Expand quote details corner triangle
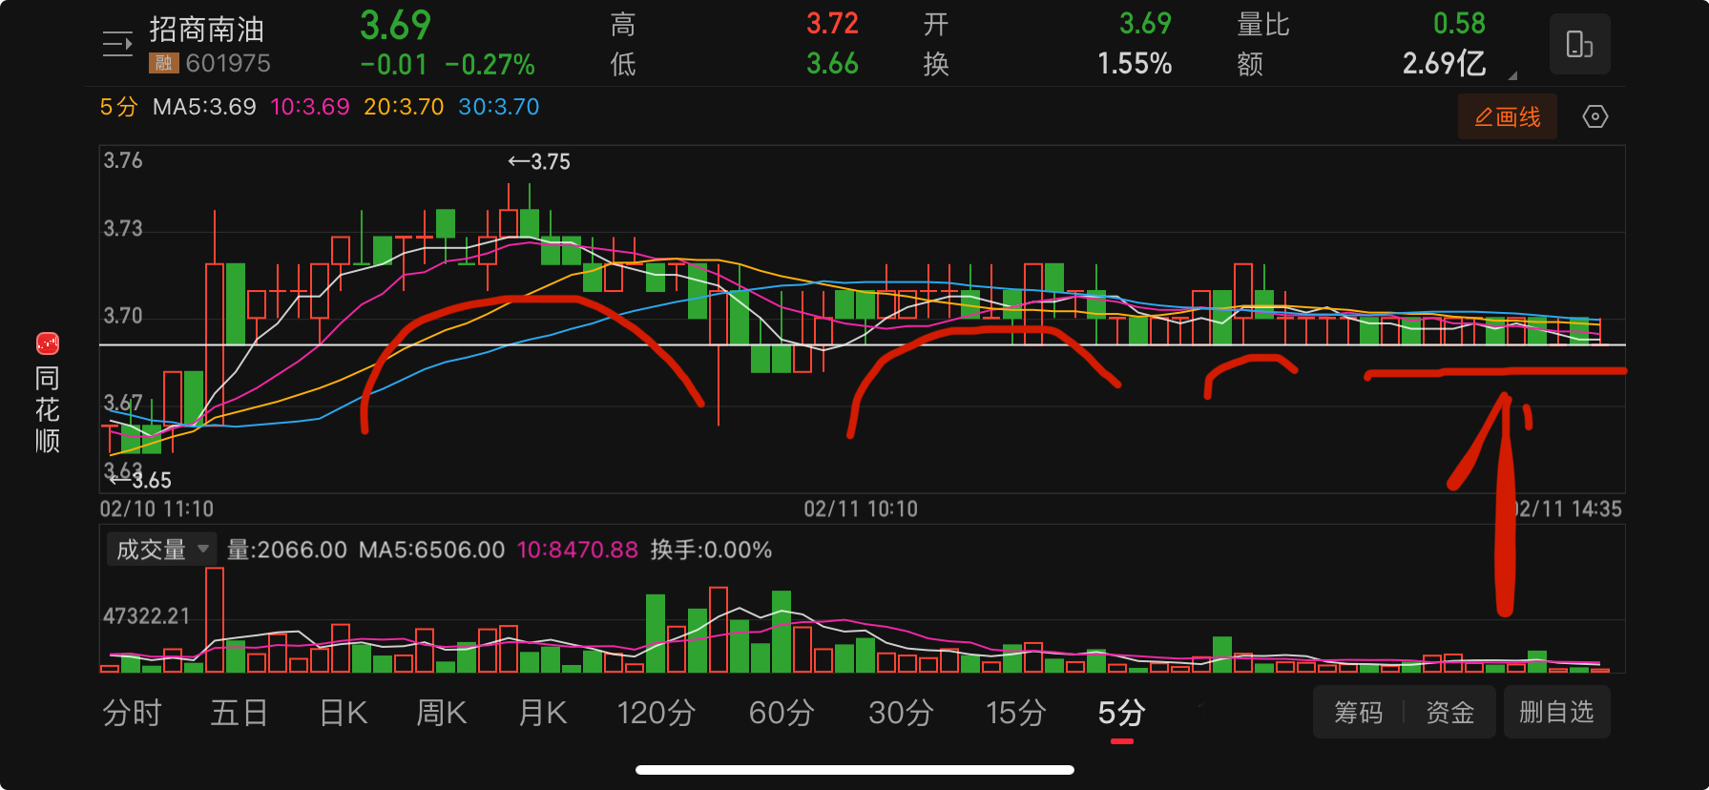 1512,74
